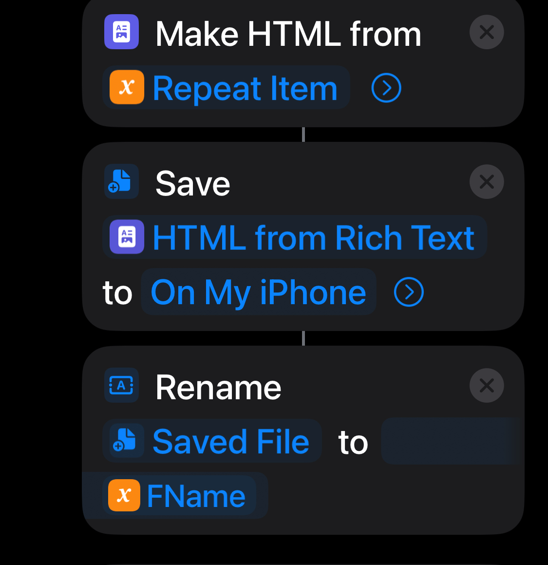548x565 pixels.
Task: Click the Make HTML action icon
Action: (x=121, y=32)
